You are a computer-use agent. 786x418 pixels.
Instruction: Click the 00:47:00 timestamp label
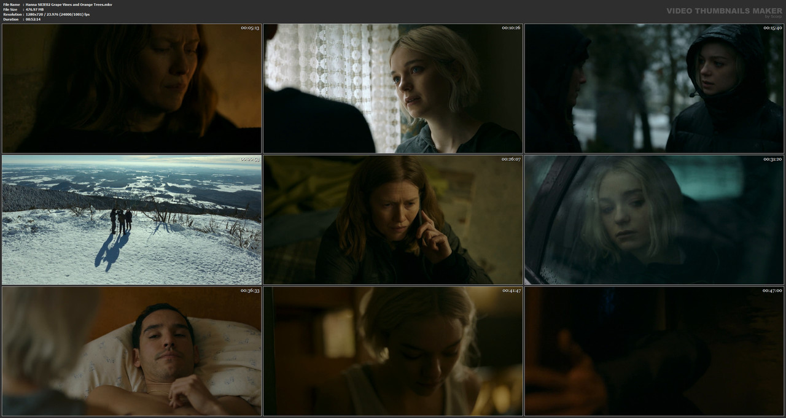772,290
